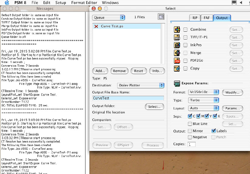Viewport: 250px width, 174px height.
Task: Click the Output File Base Name field
Action: (128, 98)
